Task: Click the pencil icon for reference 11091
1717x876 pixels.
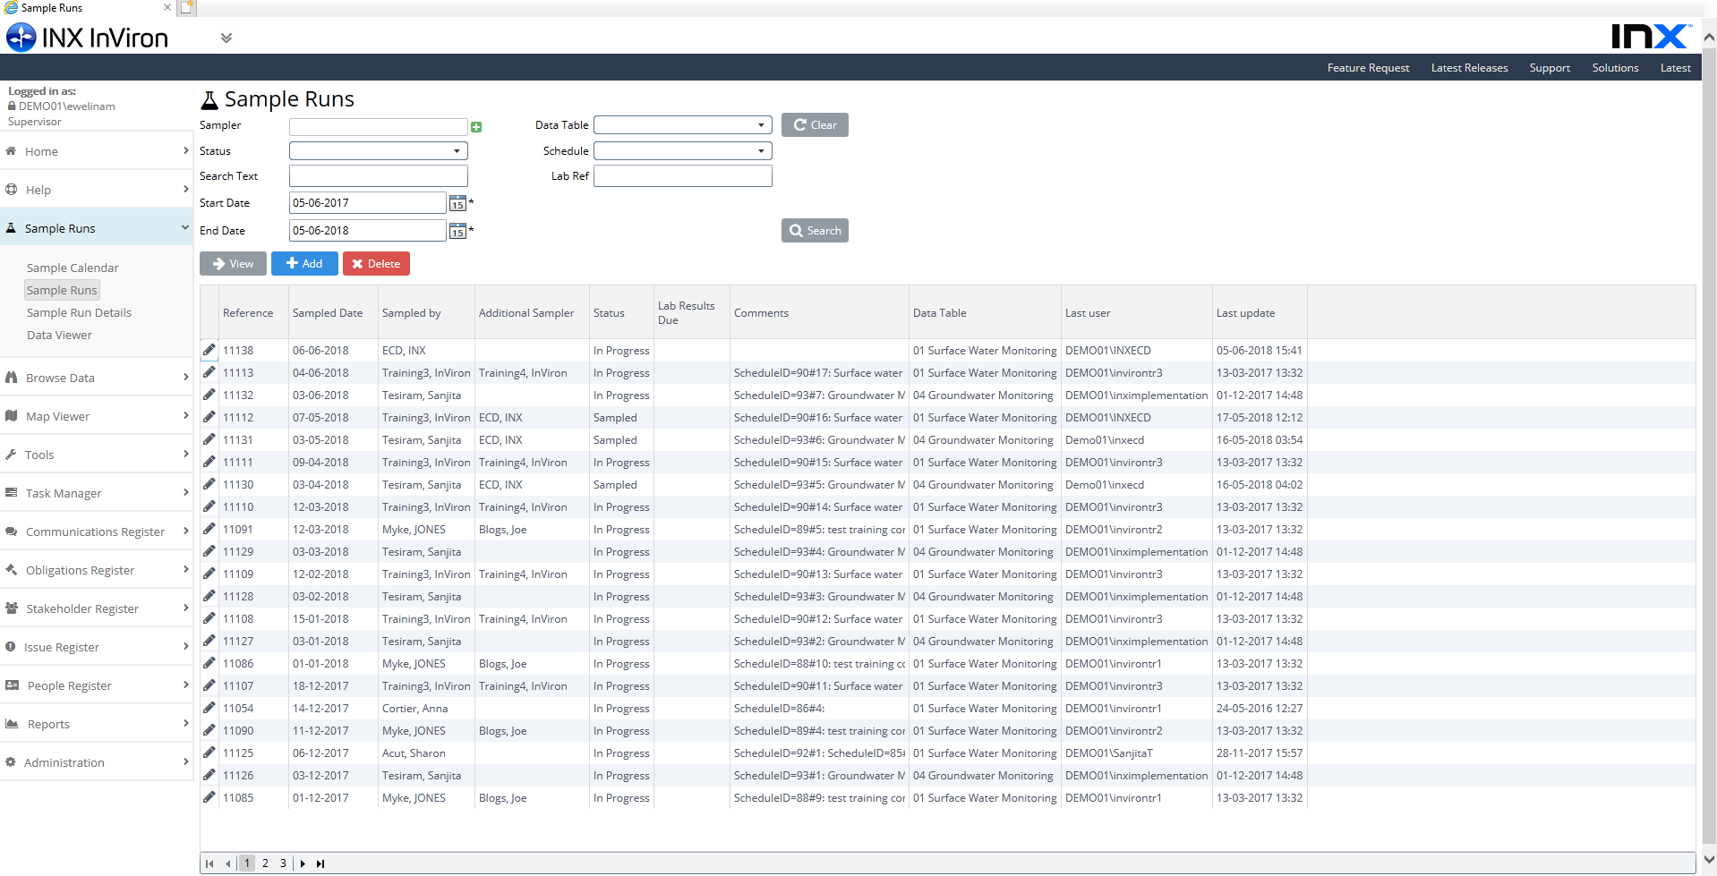Action: 209,529
